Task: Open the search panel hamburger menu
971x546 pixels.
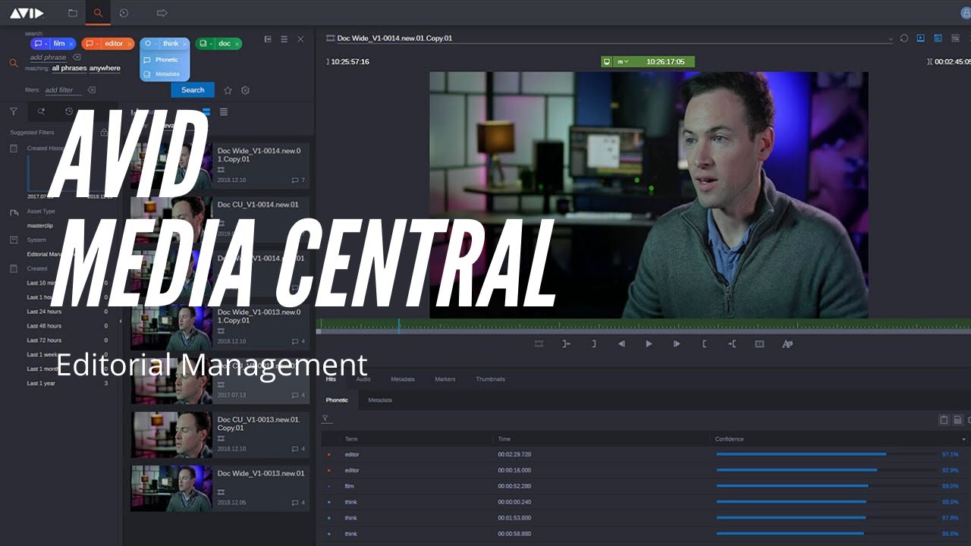Action: [284, 39]
